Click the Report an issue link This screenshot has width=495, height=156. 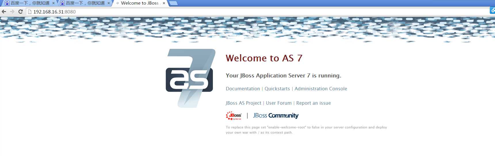pos(314,103)
